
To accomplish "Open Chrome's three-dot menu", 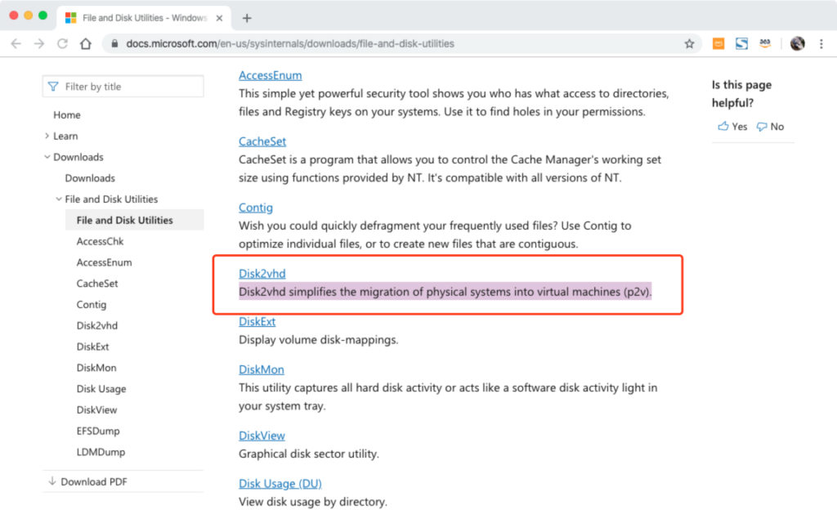I will click(x=821, y=44).
